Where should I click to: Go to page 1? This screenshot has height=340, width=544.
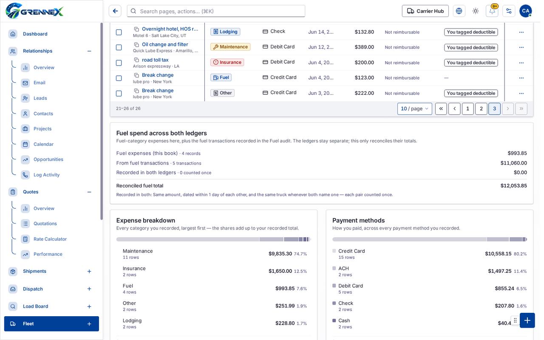click(x=468, y=109)
